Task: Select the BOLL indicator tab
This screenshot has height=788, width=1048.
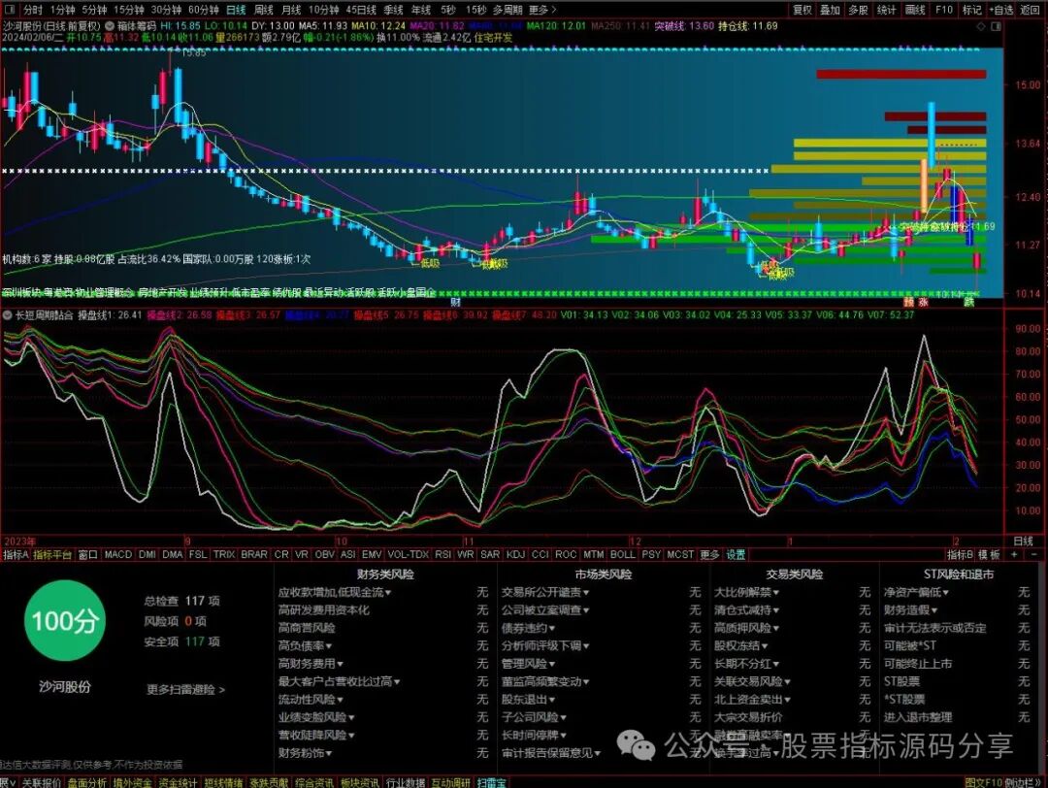Action: coord(622,555)
